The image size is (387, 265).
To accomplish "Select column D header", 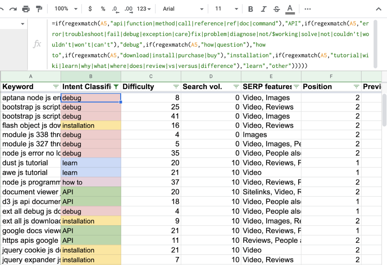I will (211, 76).
